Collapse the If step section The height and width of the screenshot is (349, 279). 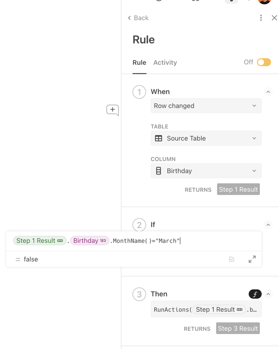tap(268, 225)
